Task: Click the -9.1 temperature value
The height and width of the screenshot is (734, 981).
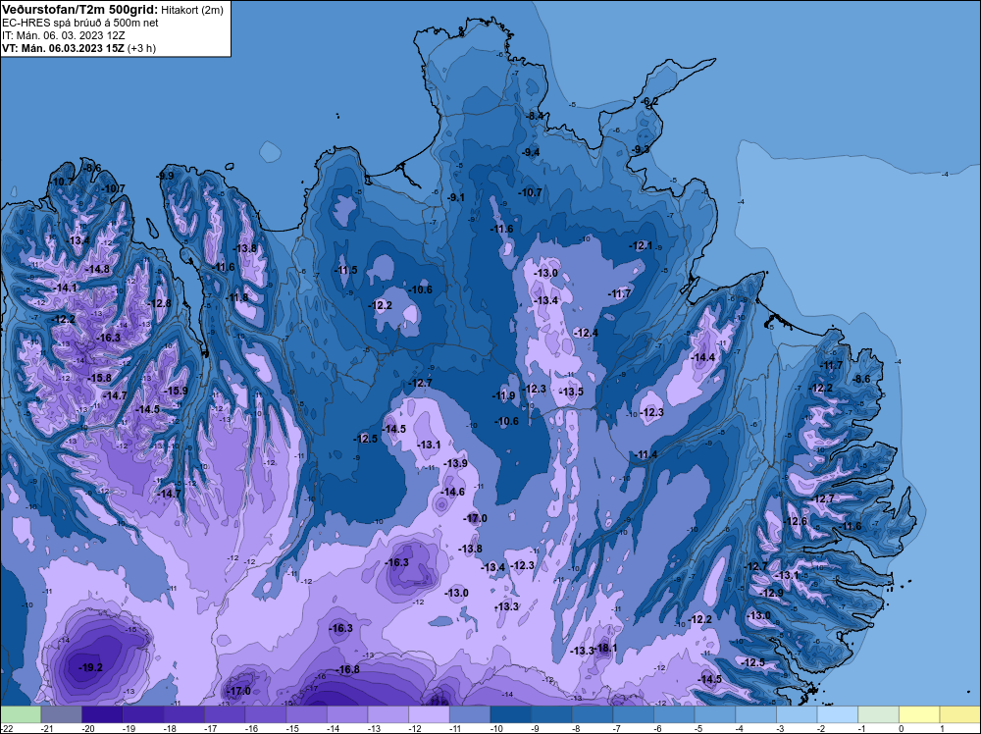Action: (456, 197)
